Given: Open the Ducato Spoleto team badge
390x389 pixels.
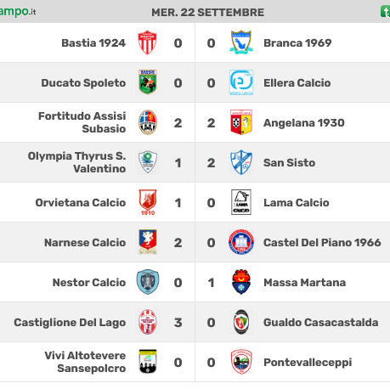Looking at the screenshot, I should coord(148,82).
